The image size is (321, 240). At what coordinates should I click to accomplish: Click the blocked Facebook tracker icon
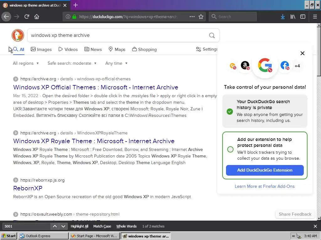(x=285, y=66)
